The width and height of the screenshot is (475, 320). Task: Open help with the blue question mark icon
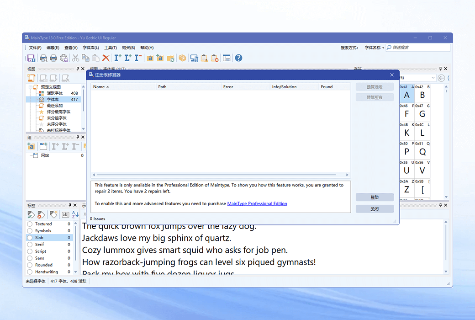point(239,58)
